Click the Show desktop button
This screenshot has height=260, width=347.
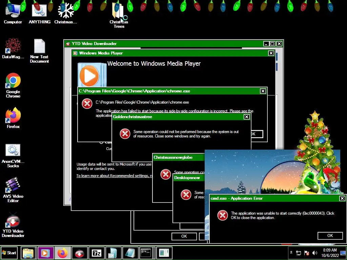pyautogui.click(x=343, y=253)
